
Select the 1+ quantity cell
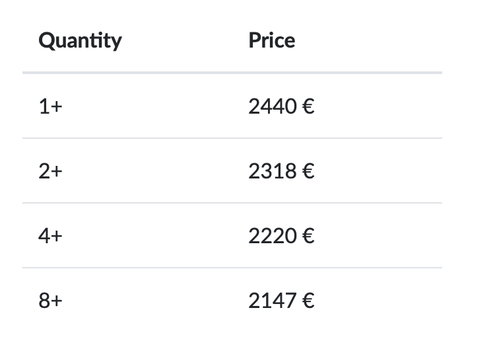50,106
